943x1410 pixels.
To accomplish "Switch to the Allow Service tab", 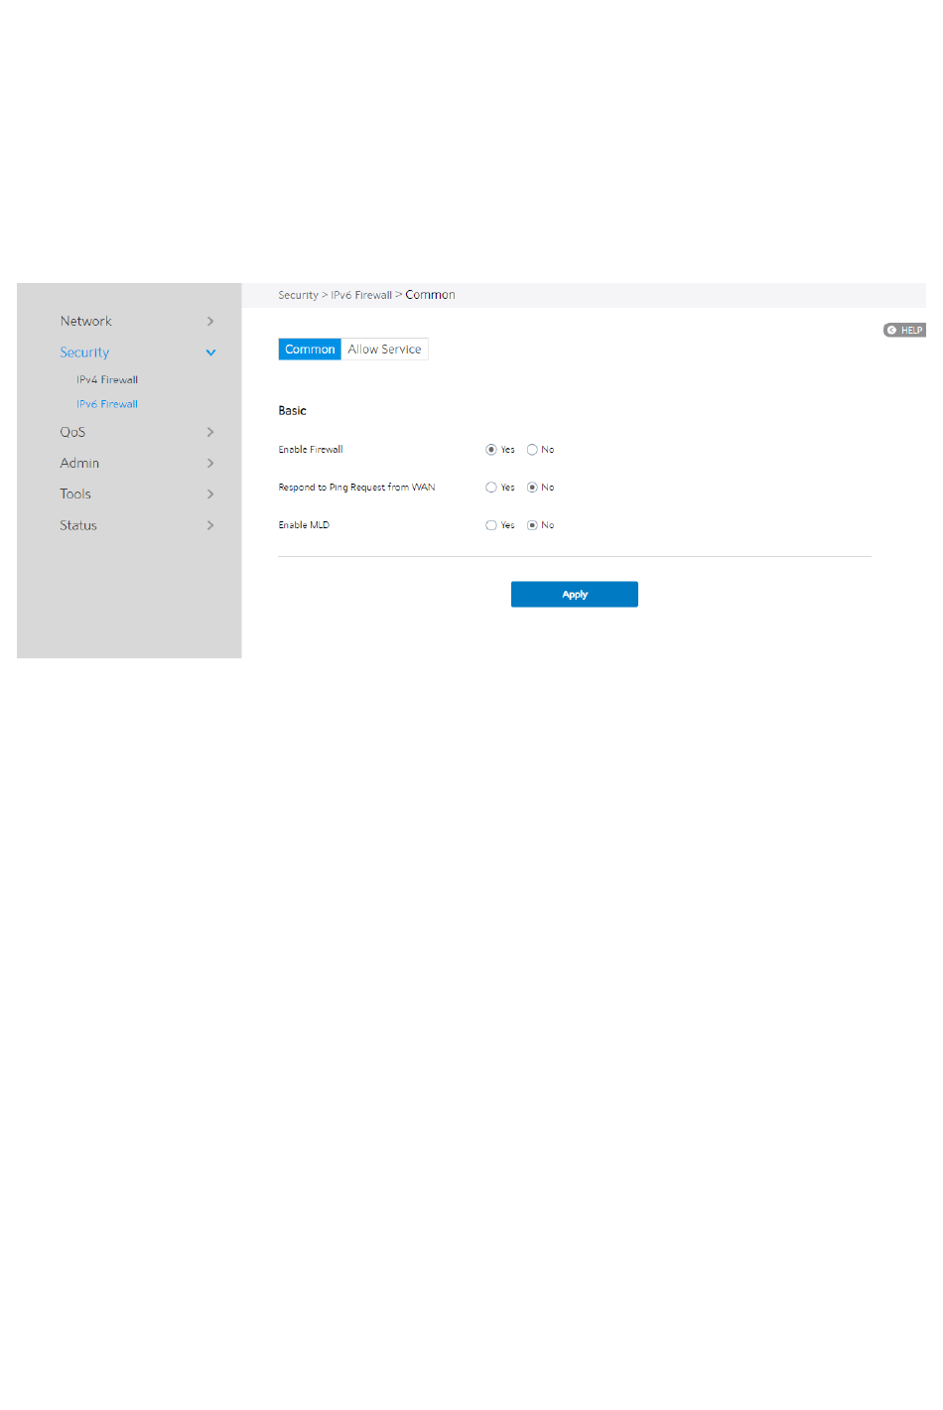I will pos(384,350).
